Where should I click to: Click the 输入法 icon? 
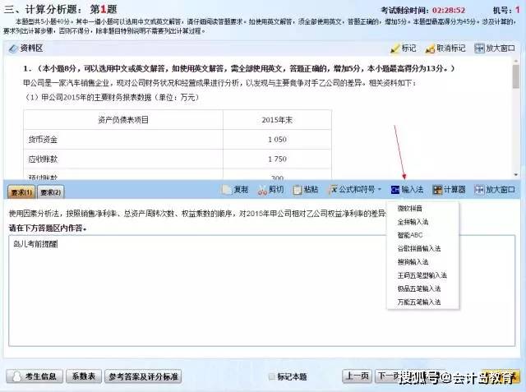(395, 190)
